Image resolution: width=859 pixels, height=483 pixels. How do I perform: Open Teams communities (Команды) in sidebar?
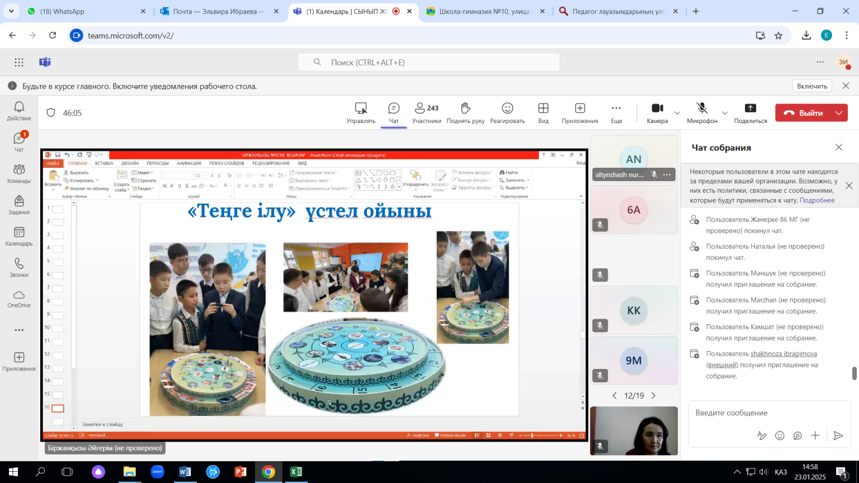[x=19, y=173]
